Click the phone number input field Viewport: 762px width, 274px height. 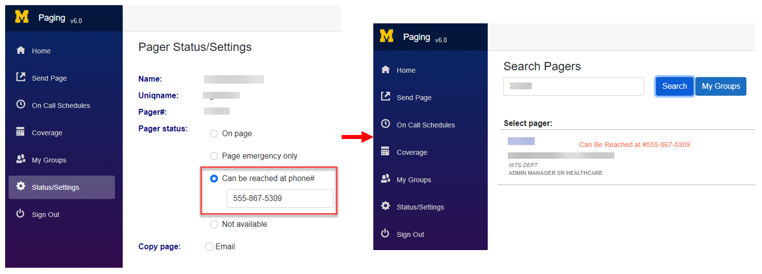pos(279,199)
